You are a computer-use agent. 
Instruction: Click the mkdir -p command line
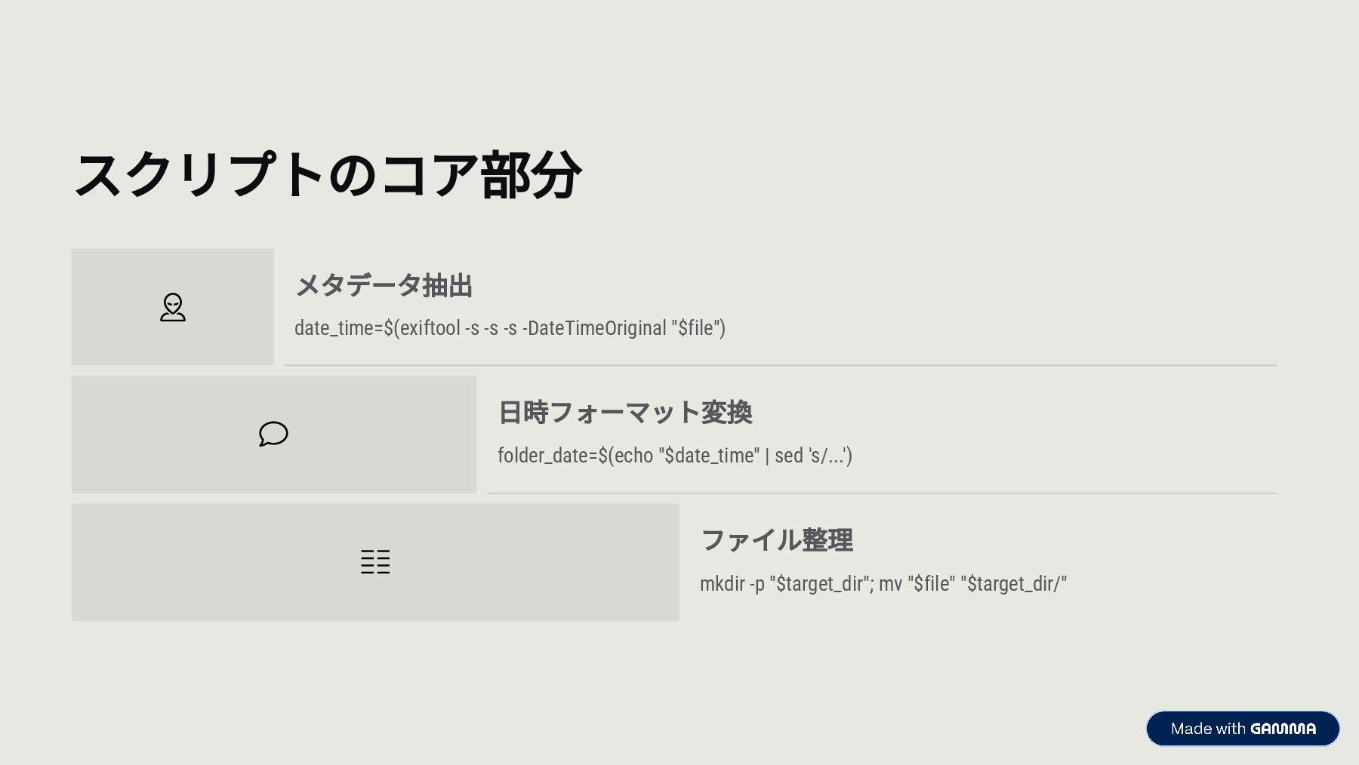pos(883,584)
